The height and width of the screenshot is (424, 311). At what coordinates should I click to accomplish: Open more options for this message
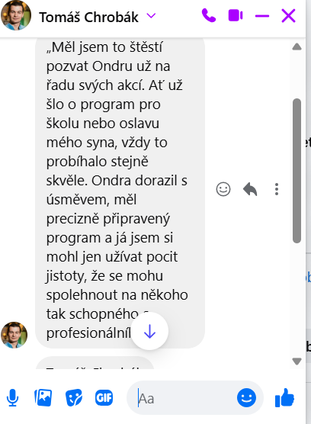[277, 189]
